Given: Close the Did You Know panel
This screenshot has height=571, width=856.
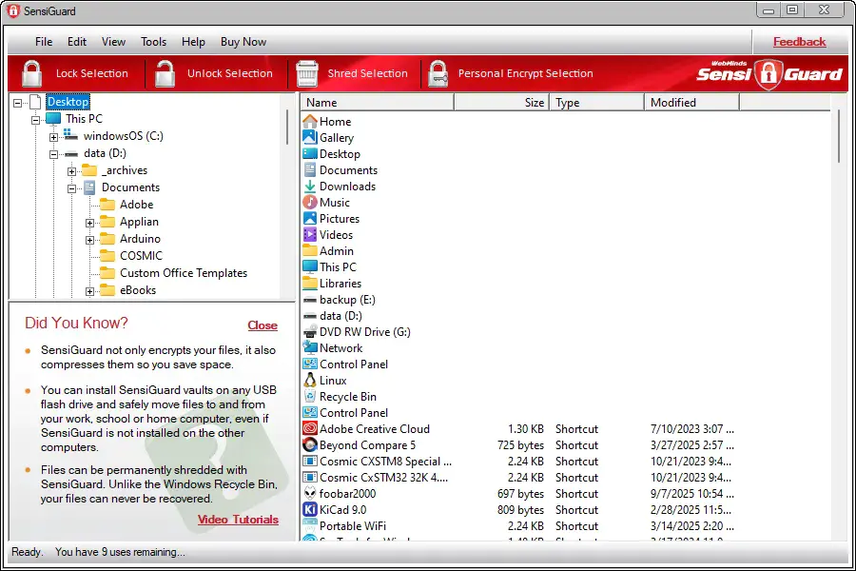Looking at the screenshot, I should (263, 325).
